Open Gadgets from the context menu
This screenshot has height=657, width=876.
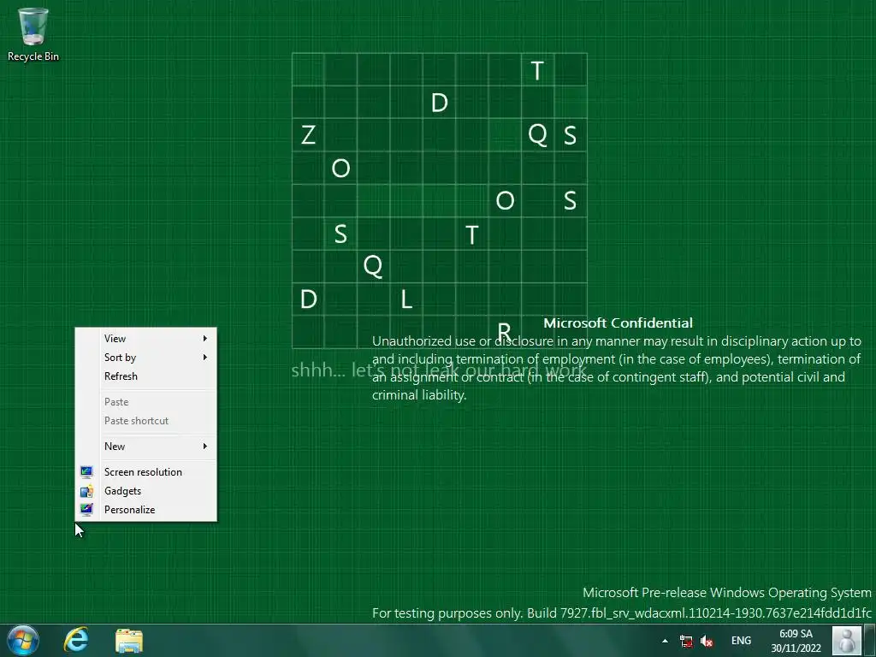tap(145, 491)
